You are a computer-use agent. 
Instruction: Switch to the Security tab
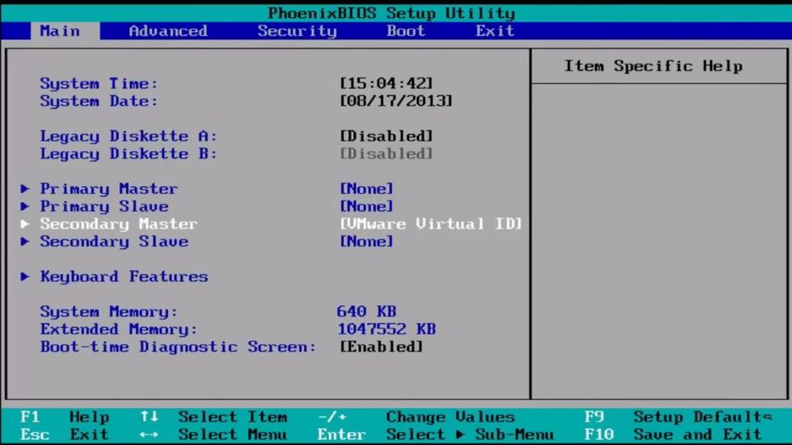point(297,31)
